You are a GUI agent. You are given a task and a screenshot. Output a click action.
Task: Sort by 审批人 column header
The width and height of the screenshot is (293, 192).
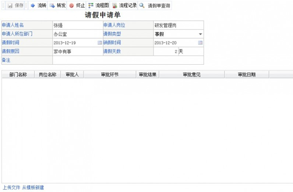[72, 74]
